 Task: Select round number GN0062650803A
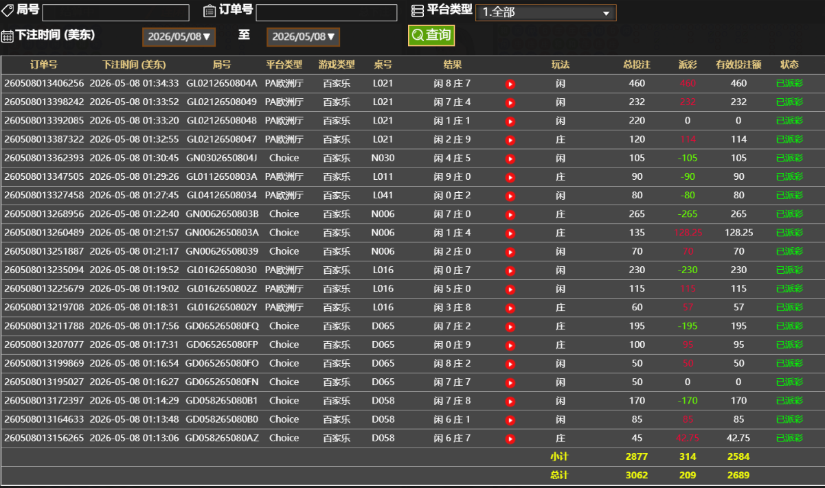(x=222, y=233)
